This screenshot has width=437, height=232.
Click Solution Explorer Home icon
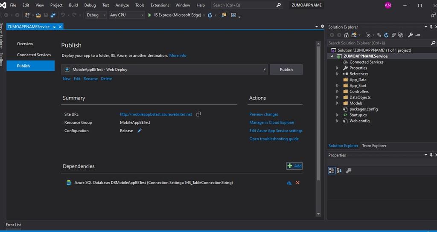[x=347, y=35]
